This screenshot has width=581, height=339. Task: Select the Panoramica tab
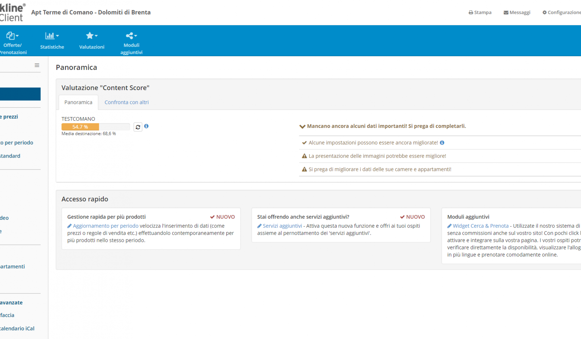pyautogui.click(x=78, y=102)
